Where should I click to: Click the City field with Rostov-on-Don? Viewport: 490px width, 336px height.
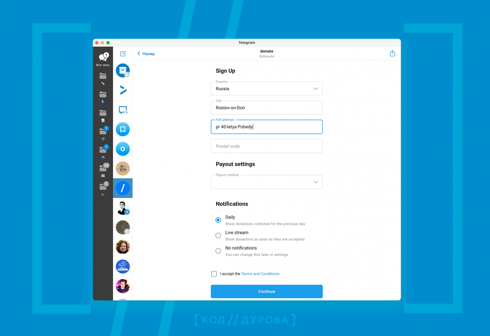[x=266, y=108]
